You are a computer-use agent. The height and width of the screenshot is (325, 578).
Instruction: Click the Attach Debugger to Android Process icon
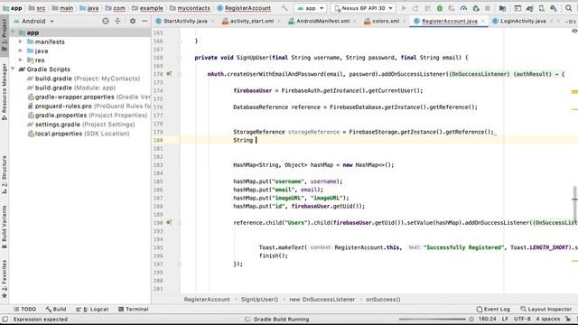pyautogui.click(x=476, y=8)
